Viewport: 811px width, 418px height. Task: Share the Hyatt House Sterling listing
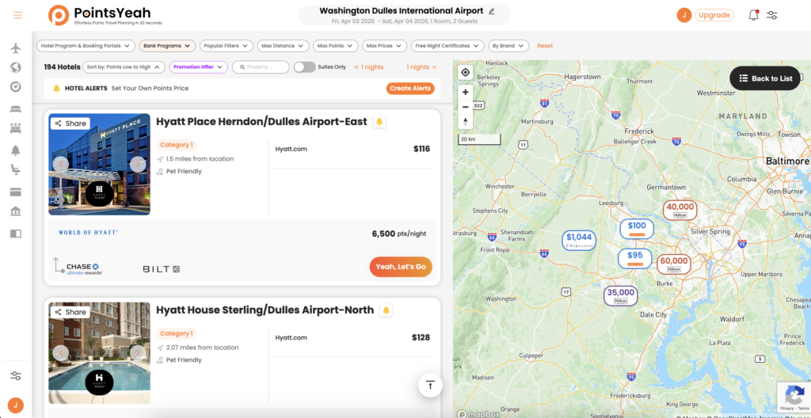click(70, 312)
